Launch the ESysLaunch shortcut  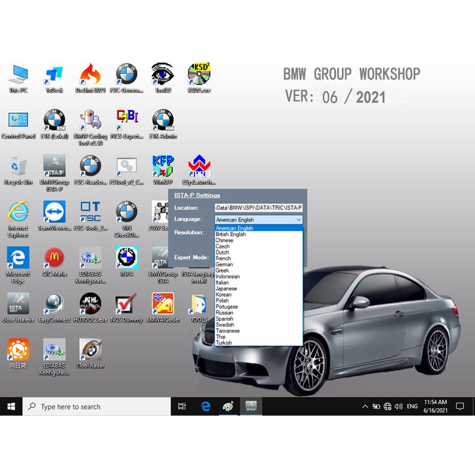[x=199, y=170]
